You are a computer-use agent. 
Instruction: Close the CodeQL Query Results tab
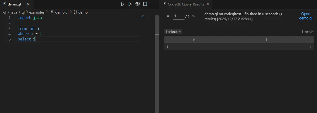pyautogui.click(x=208, y=4)
